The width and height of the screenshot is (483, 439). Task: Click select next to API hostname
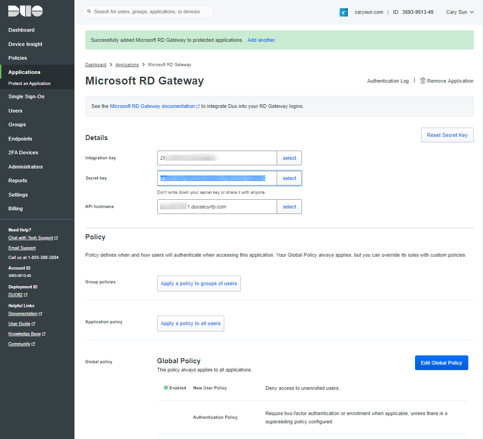289,207
